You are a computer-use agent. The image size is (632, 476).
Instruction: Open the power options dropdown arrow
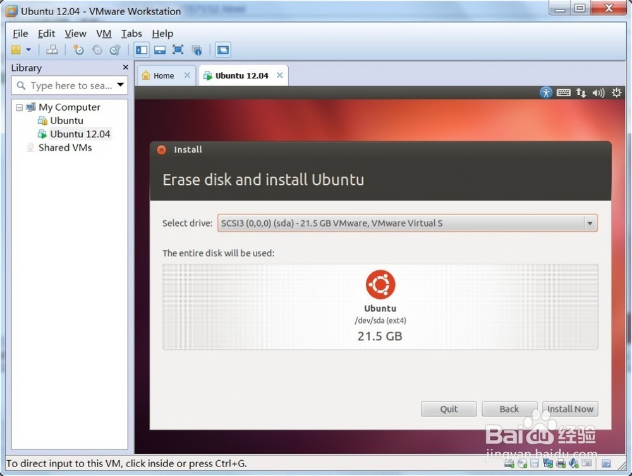click(x=28, y=49)
